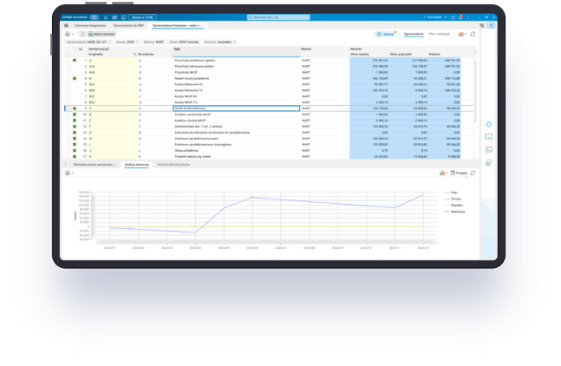Tick checkbox for row 'Przychody NKUP'
This screenshot has height=366, width=561.
68,72
